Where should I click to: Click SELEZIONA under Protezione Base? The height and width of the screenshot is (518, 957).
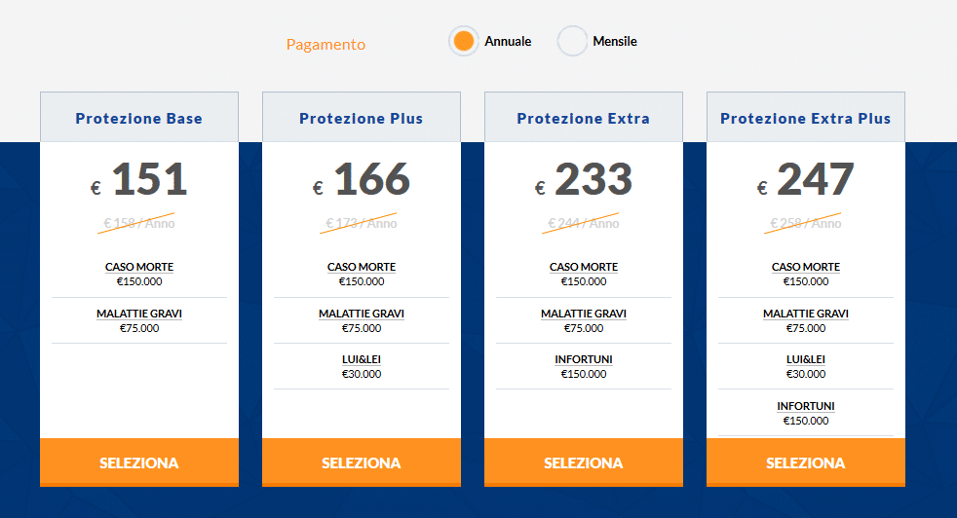[139, 462]
